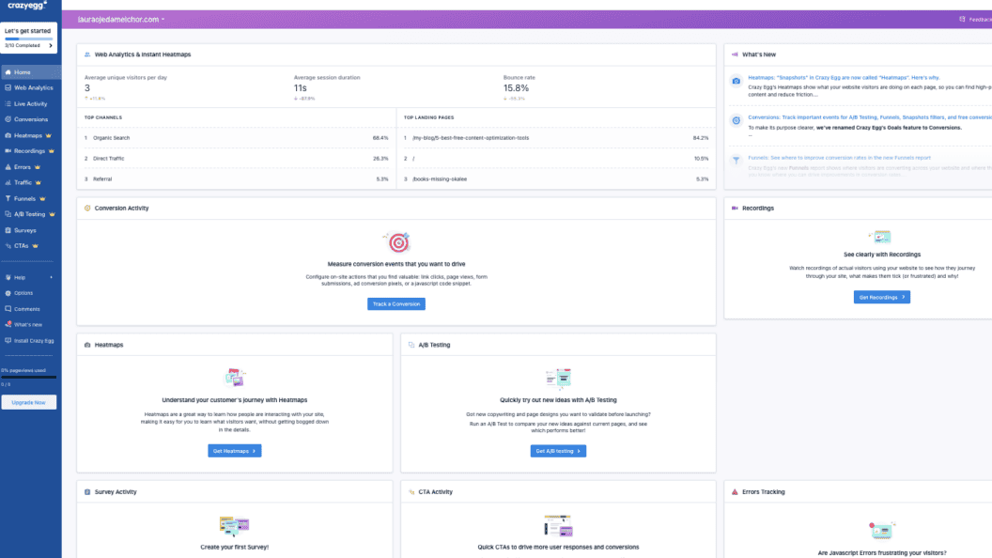Select the Comments icon
Image resolution: width=992 pixels, height=558 pixels.
(x=9, y=308)
